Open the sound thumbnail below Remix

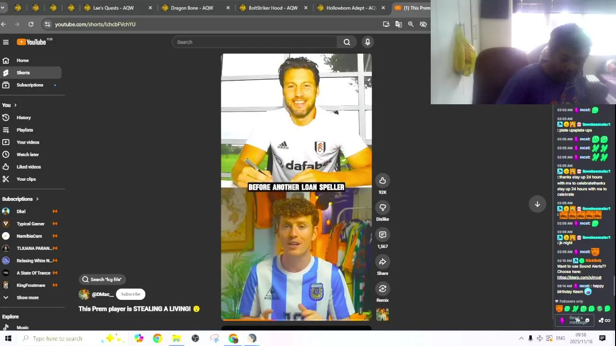click(383, 314)
